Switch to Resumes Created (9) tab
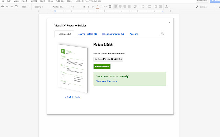This screenshot has height=137, width=220. coord(113,34)
